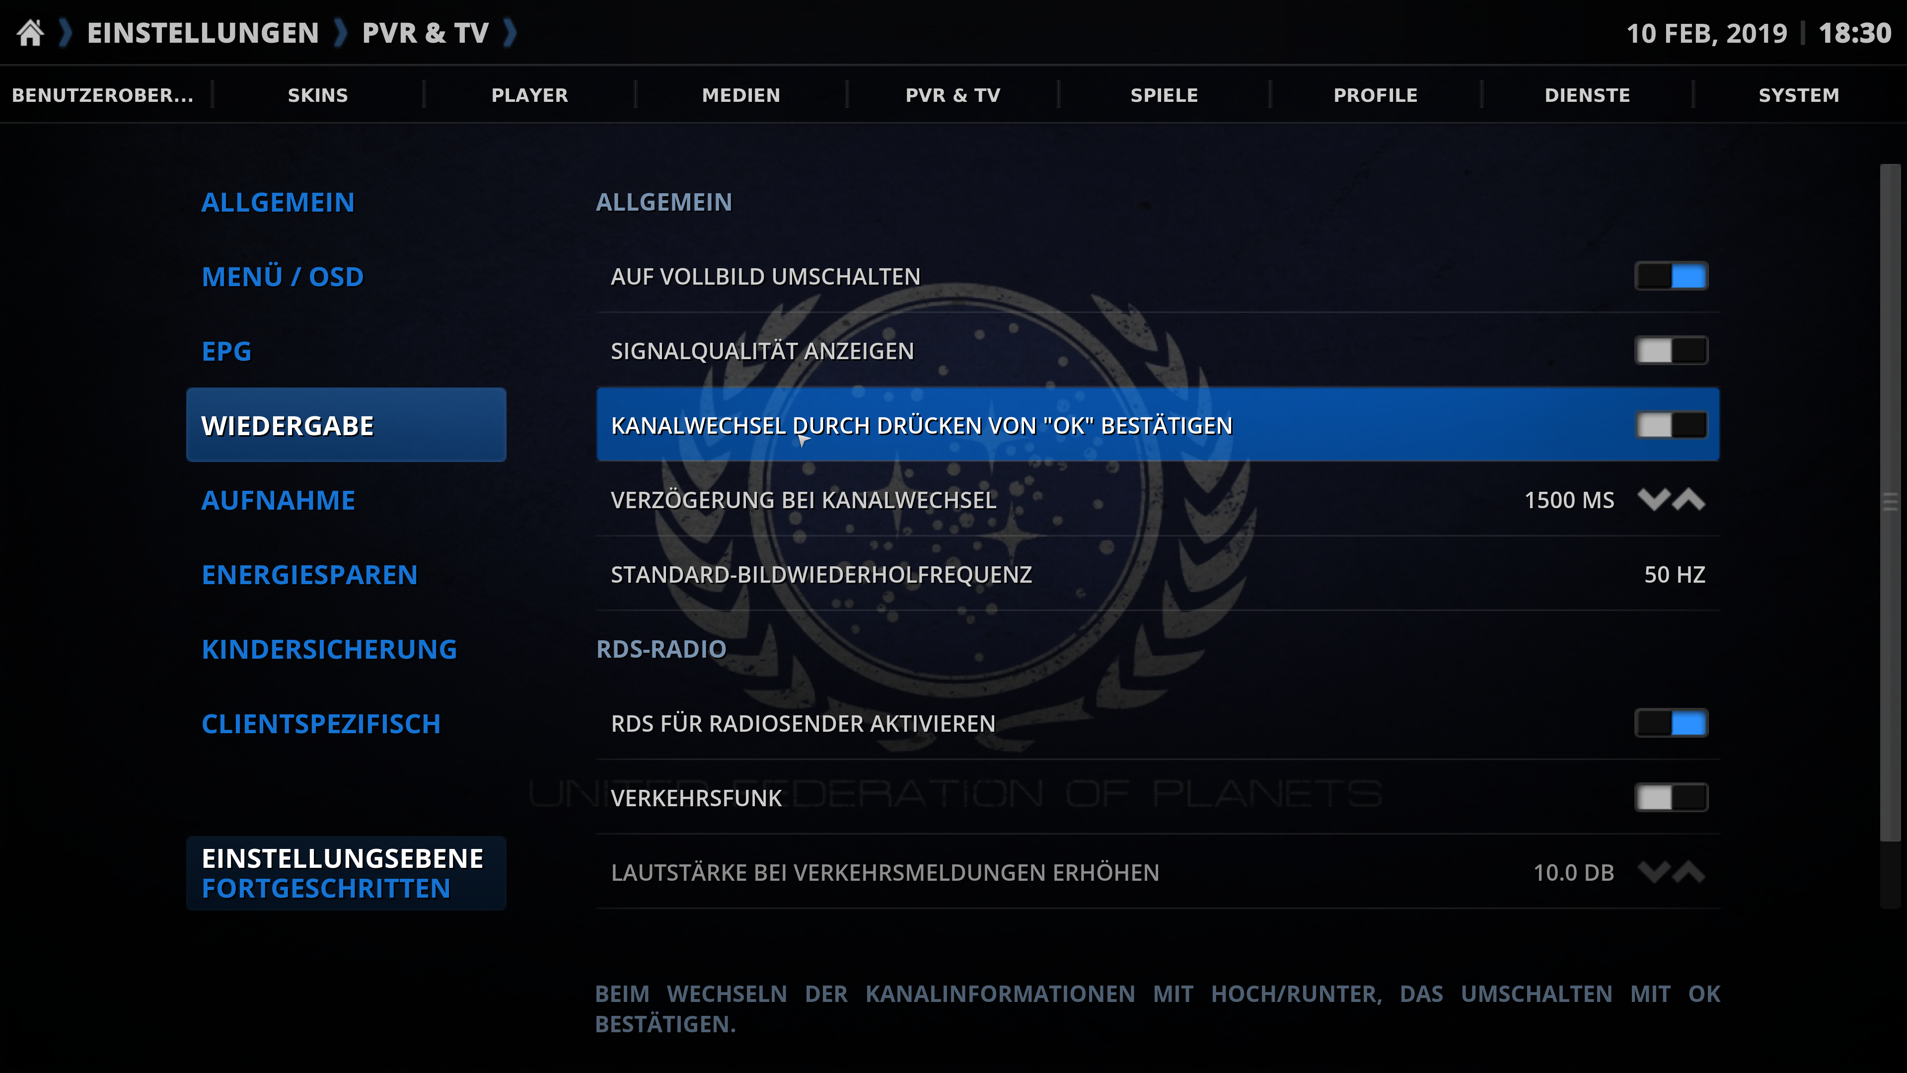Change Einstellungsebene Fortgeschritten level
This screenshot has height=1073, width=1907.
[x=346, y=873]
